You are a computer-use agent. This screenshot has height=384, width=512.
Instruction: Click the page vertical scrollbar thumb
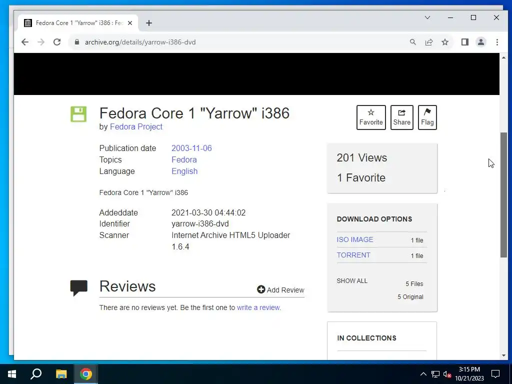pyautogui.click(x=503, y=195)
